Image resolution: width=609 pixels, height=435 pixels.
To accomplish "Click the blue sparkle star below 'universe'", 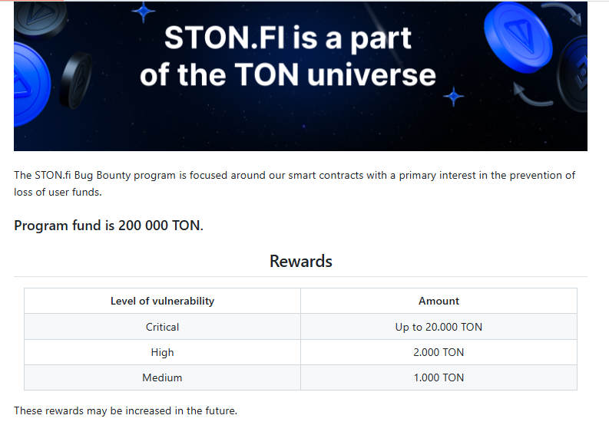I will pos(454,97).
